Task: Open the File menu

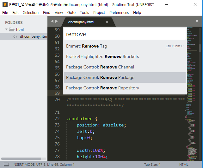Action: pyautogui.click(x=5, y=12)
